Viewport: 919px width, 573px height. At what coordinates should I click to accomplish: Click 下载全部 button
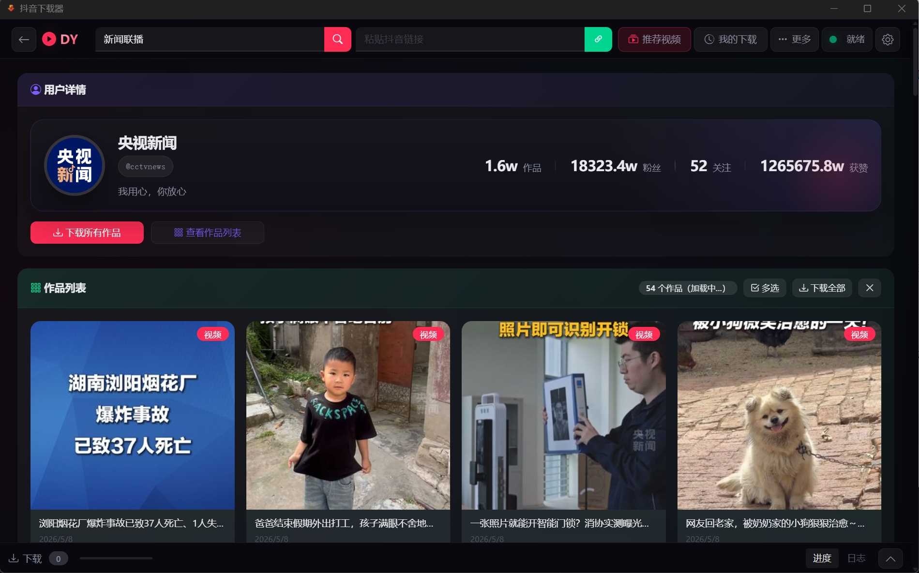point(822,288)
